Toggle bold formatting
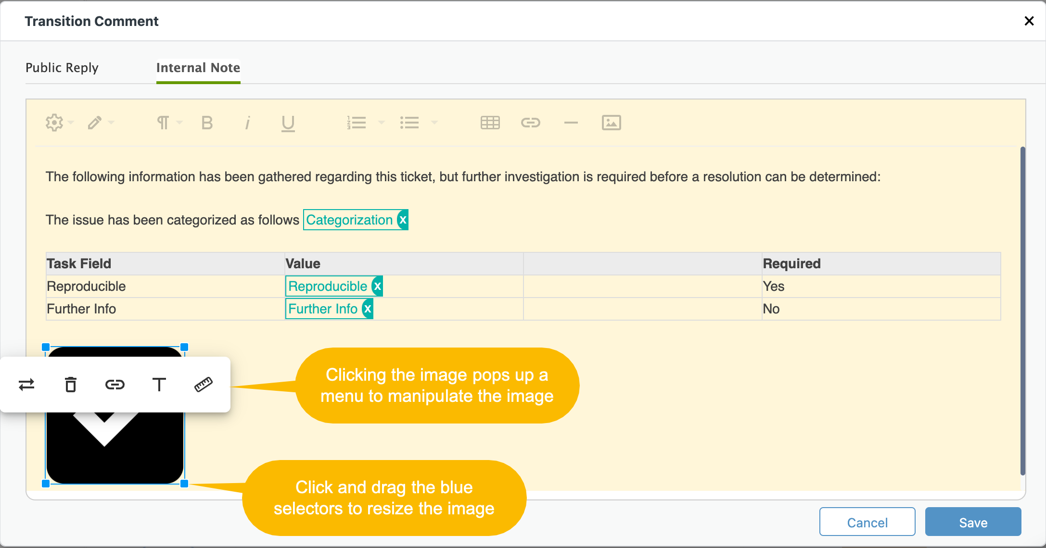This screenshot has width=1046, height=548. point(207,123)
